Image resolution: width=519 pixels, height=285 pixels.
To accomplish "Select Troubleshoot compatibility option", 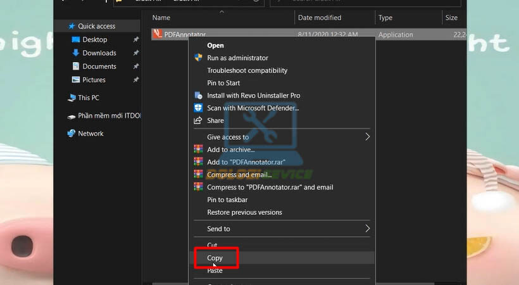I will (x=247, y=70).
